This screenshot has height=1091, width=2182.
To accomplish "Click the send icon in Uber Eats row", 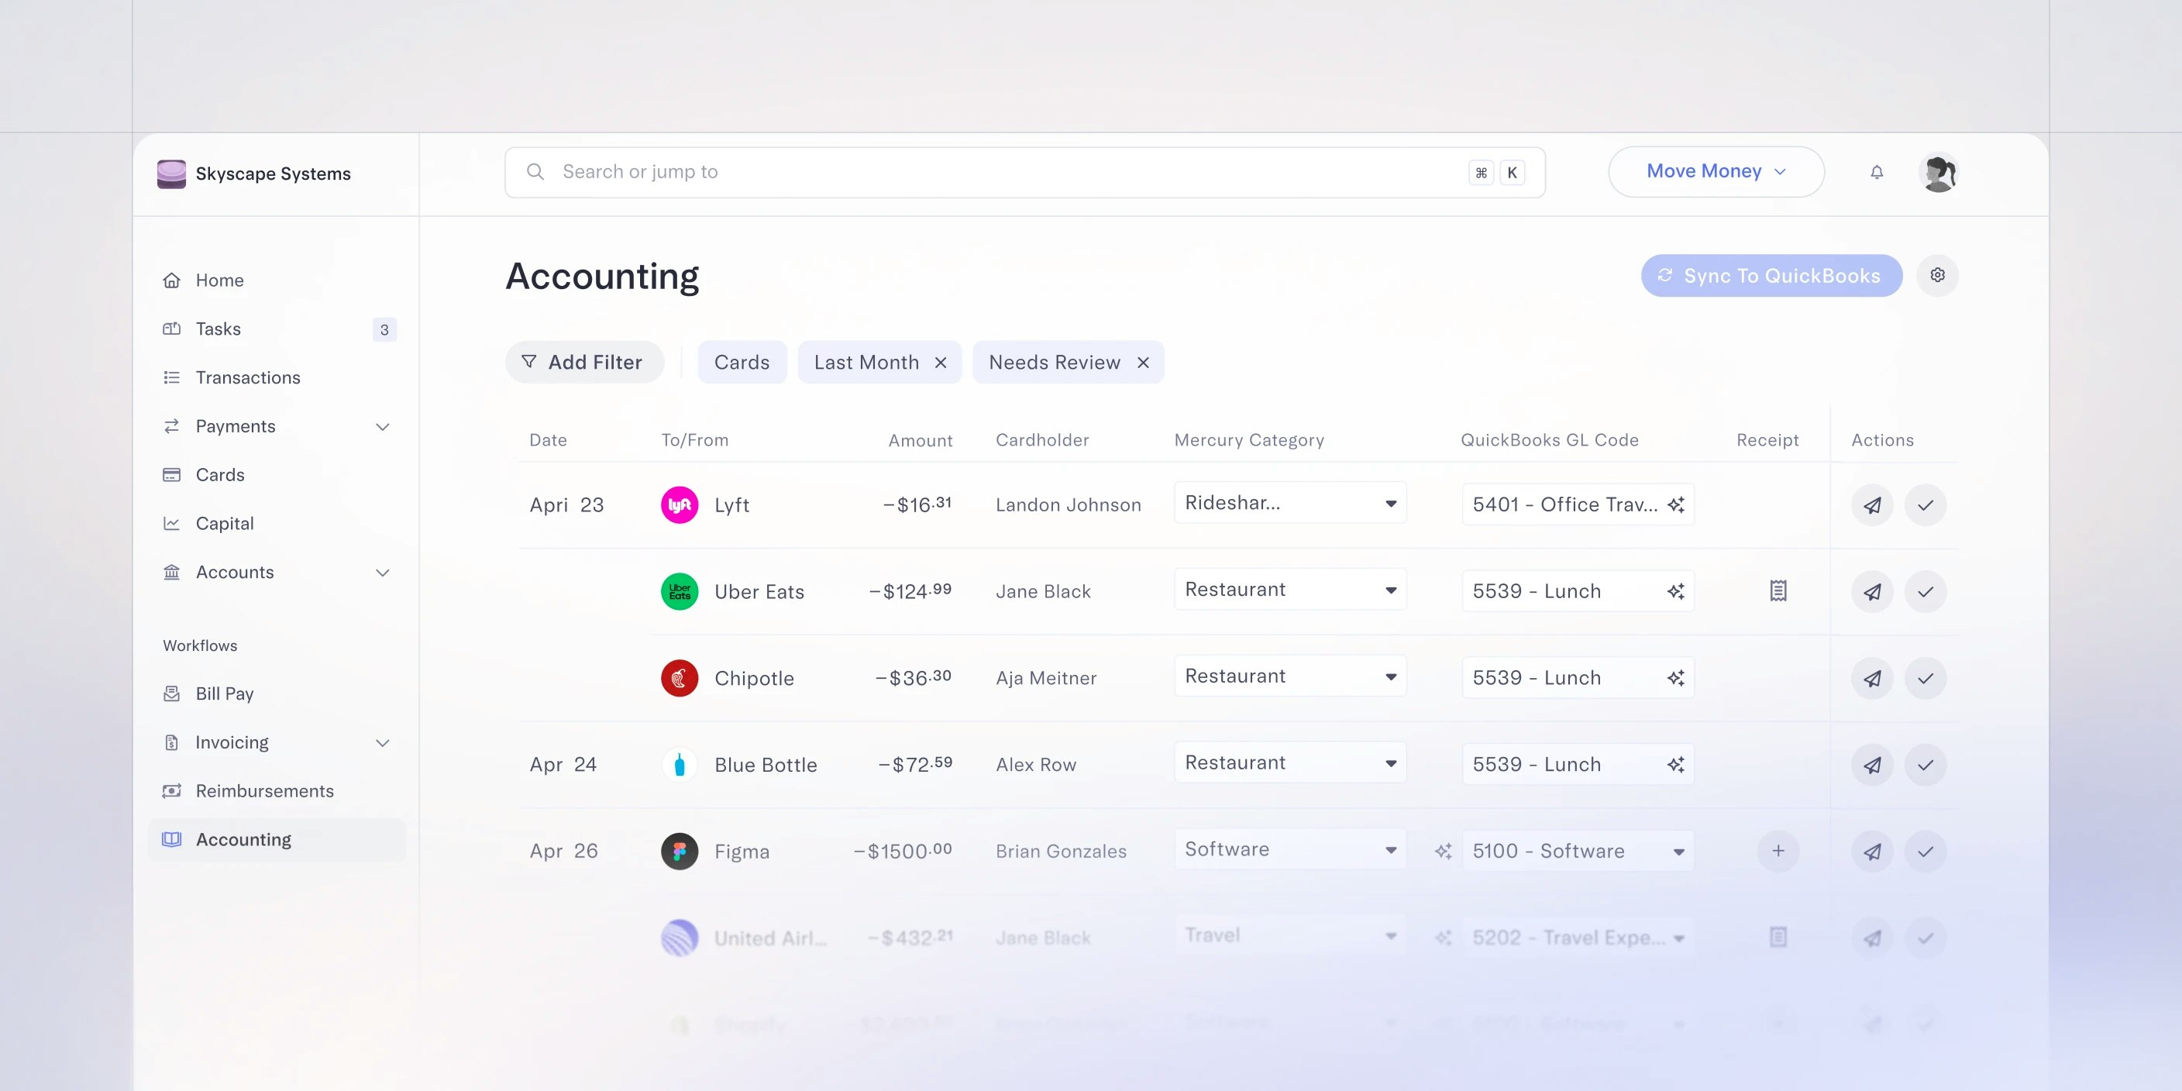I will point(1872,591).
